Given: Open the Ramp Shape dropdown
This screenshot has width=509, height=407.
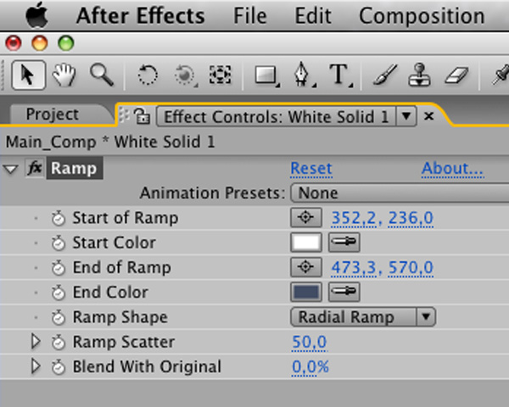Looking at the screenshot, I should pos(362,317).
